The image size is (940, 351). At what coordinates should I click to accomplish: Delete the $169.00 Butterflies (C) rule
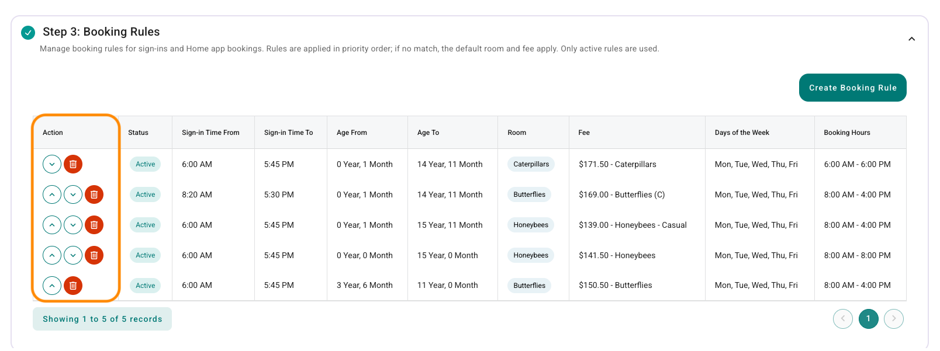94,194
